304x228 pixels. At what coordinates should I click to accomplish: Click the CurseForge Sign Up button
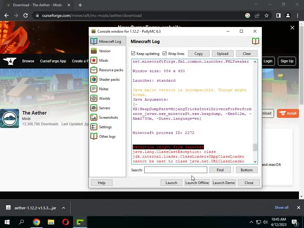click(x=287, y=61)
